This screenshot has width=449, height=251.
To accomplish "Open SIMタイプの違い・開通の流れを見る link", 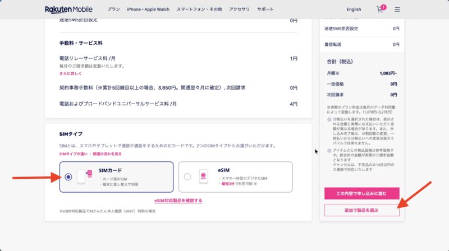I will click(90, 154).
